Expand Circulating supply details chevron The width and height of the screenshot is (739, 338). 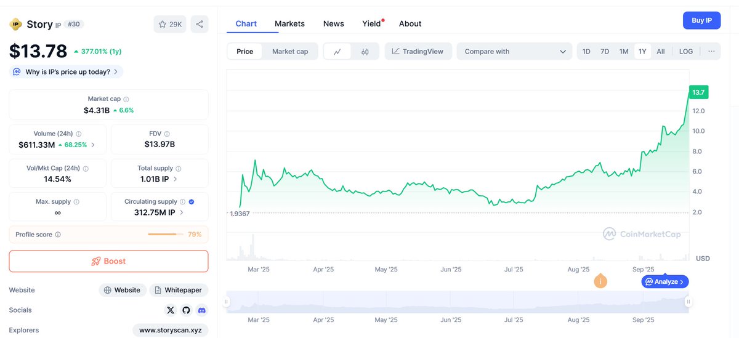pos(182,212)
